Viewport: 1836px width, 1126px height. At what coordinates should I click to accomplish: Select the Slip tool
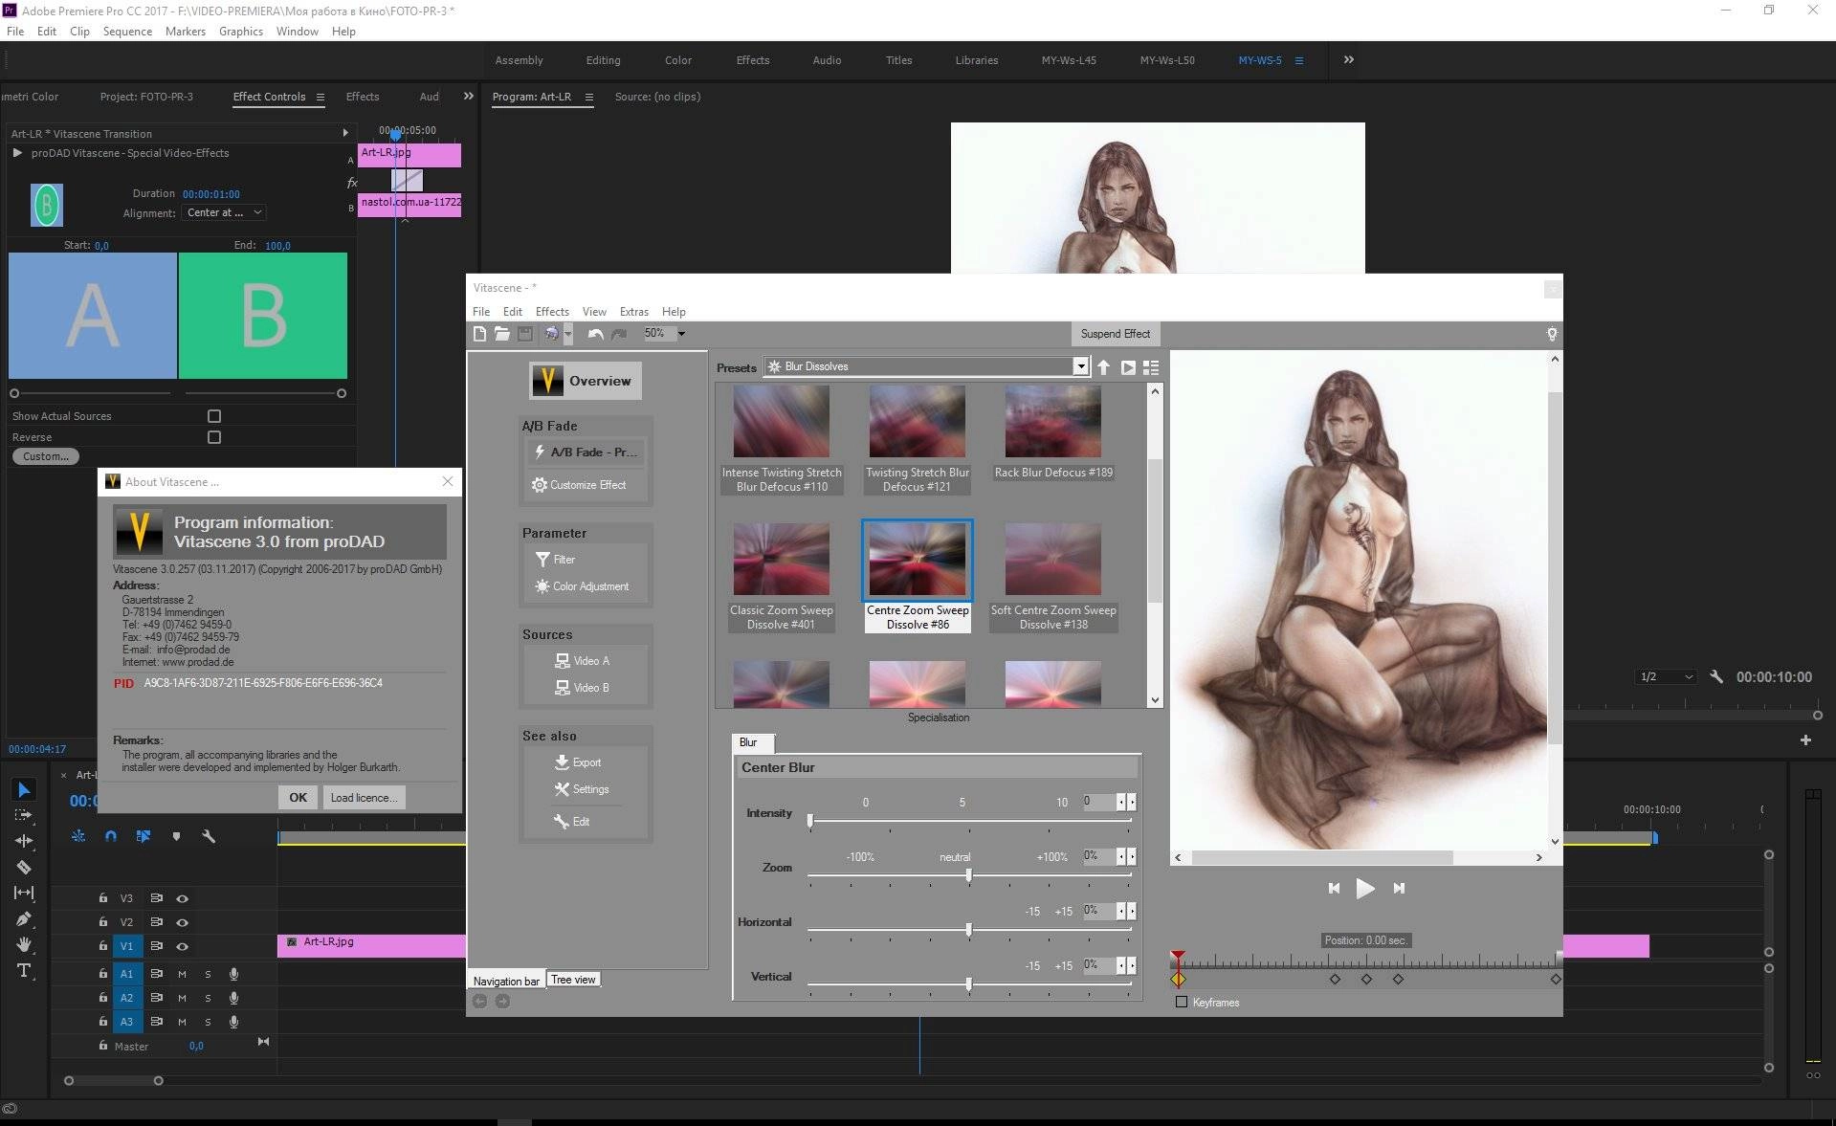click(x=24, y=893)
